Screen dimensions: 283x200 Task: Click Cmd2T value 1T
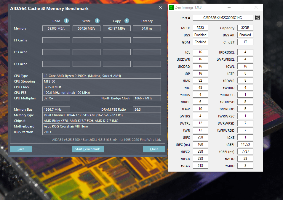(x=245, y=42)
